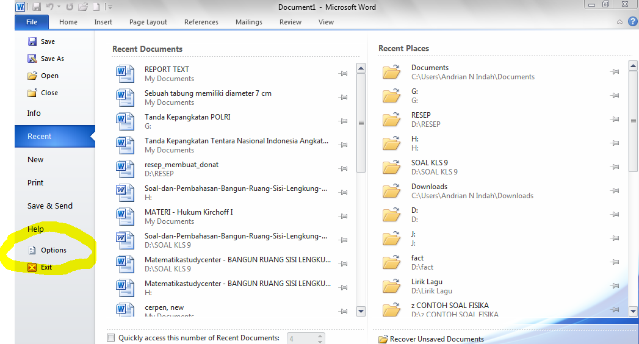The height and width of the screenshot is (344, 639).
Task: Open the resep_membuat_donat document
Action: click(230, 169)
